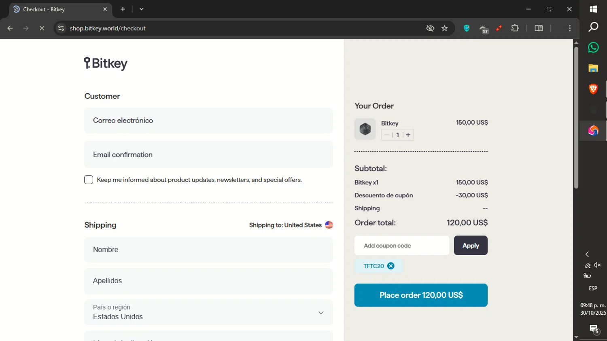Image resolution: width=607 pixels, height=341 pixels.
Task: Click the battery tray icon
Action: pos(587,276)
